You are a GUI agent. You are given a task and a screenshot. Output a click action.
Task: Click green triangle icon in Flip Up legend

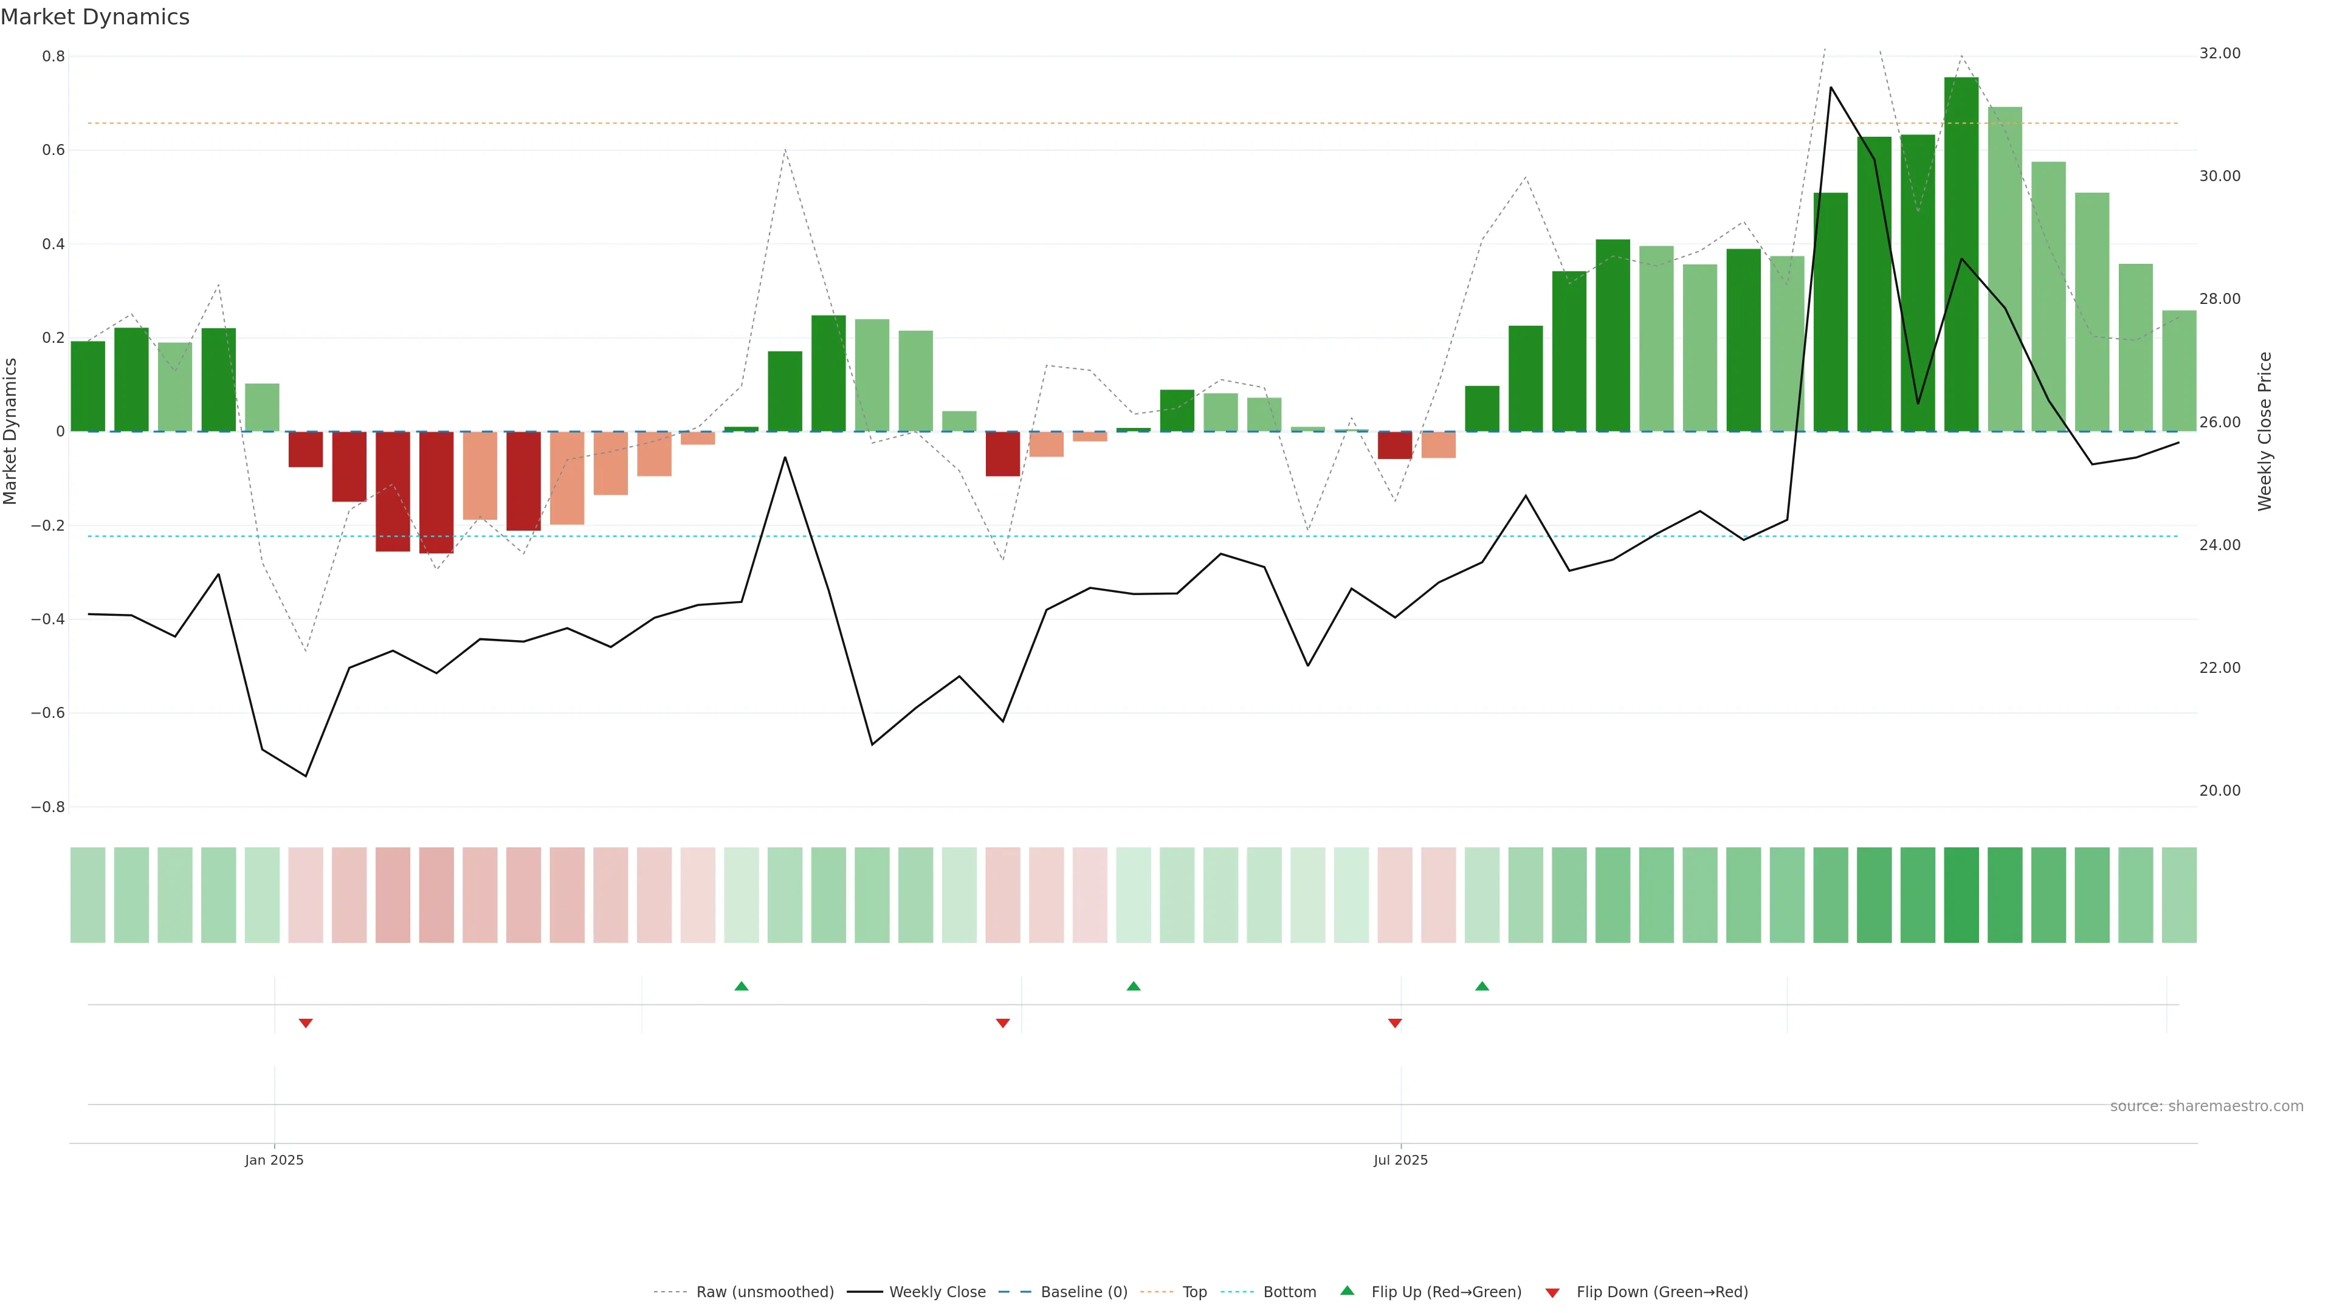click(x=1348, y=1291)
